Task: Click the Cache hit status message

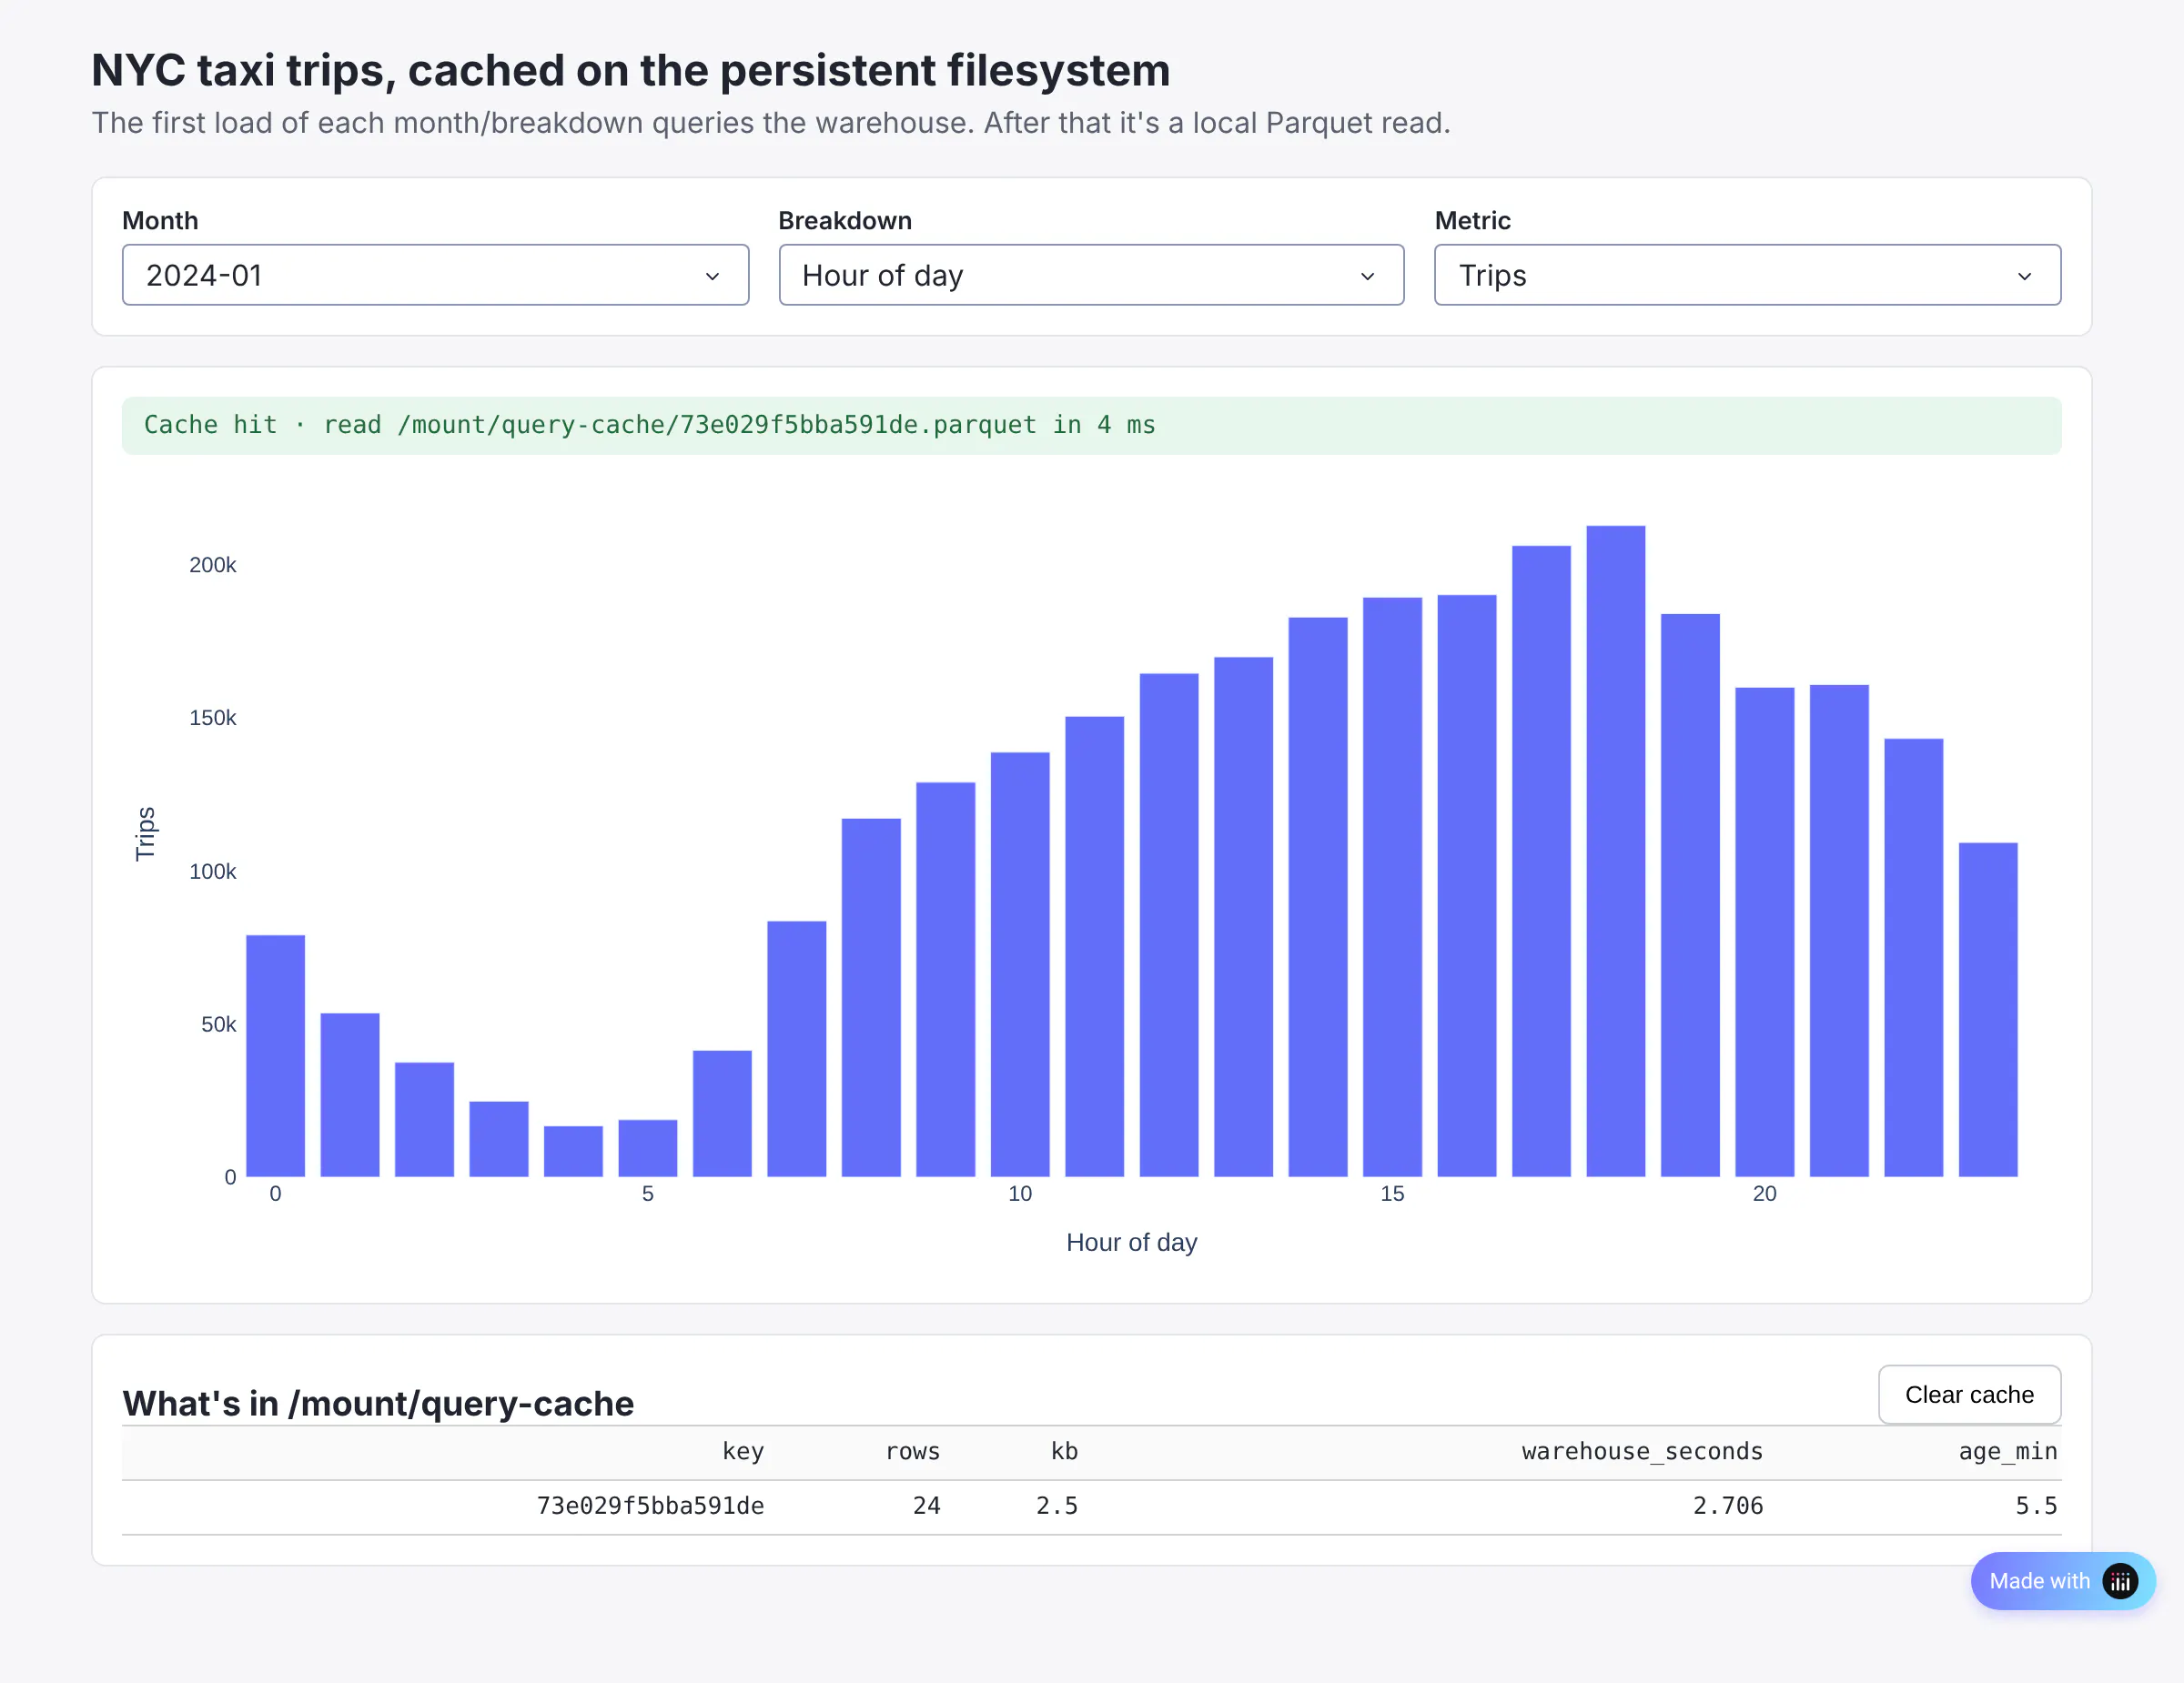Action: pos(1091,426)
